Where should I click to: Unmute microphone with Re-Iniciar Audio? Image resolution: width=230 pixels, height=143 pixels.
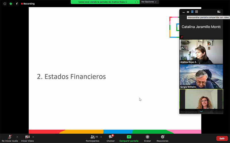point(10,137)
